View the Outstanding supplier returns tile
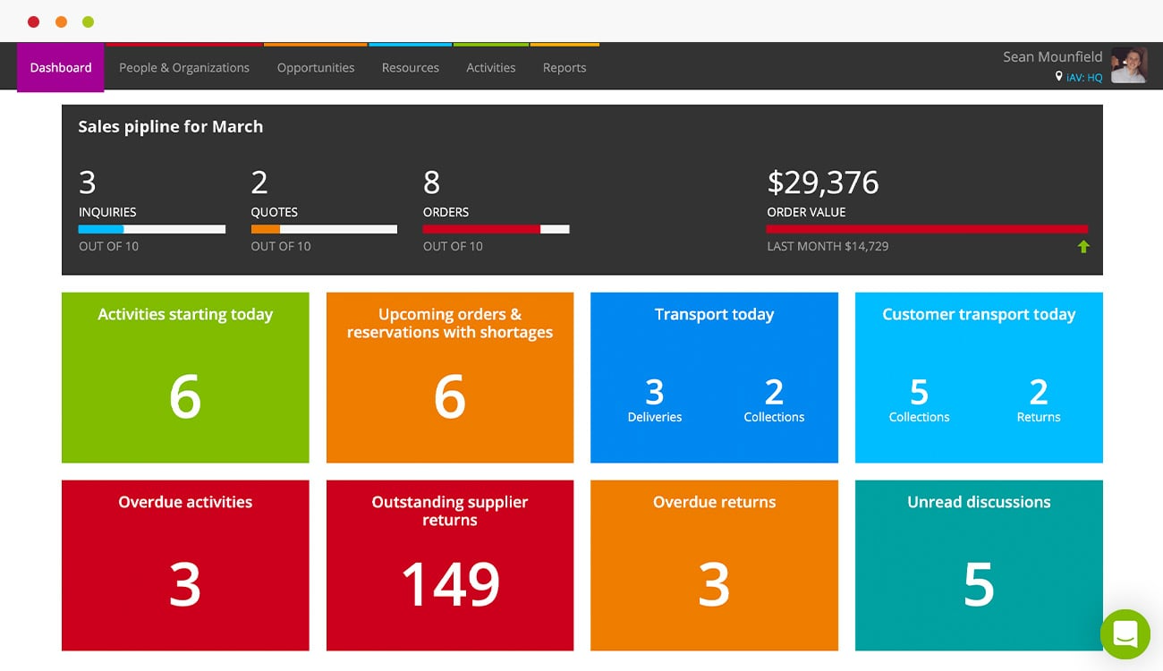 pyautogui.click(x=449, y=565)
